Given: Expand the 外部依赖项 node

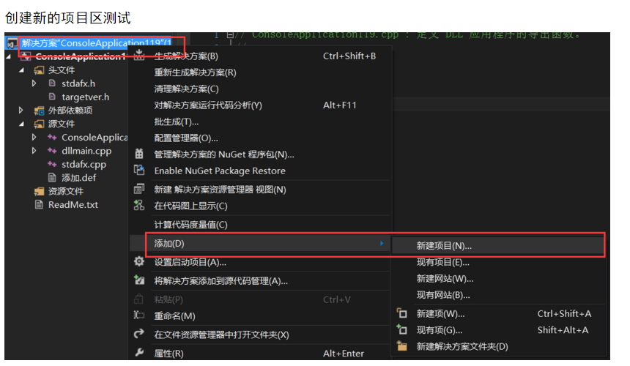Looking at the screenshot, I should [x=21, y=111].
